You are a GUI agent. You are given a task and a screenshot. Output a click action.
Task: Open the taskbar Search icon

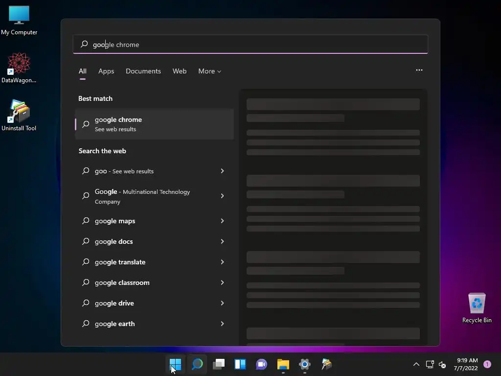pos(197,364)
